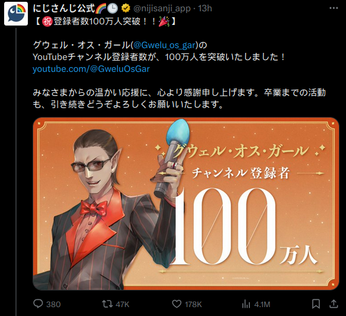Viewport: 346px width, 316px height.
Task: Click the retweet arrows icon
Action: click(107, 304)
